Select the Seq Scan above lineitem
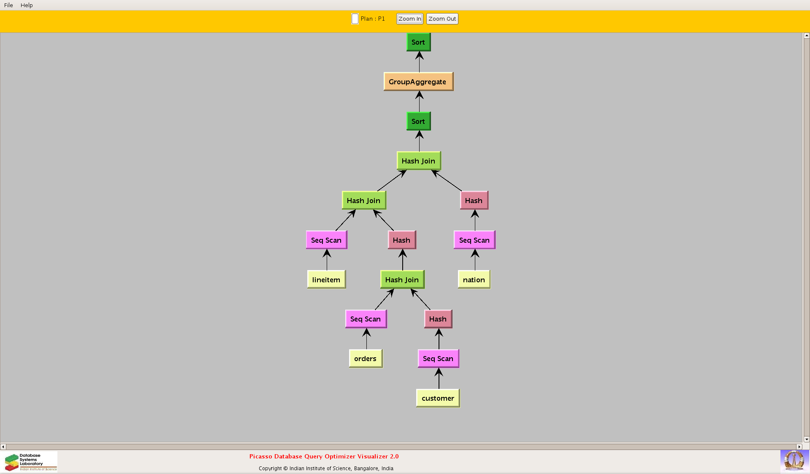This screenshot has height=474, width=810. (x=326, y=240)
